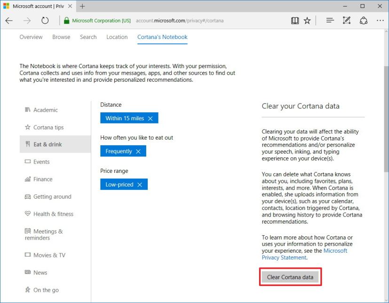The width and height of the screenshot is (389, 303).
Task: Open the Health & fitness category
Action: [55, 214]
